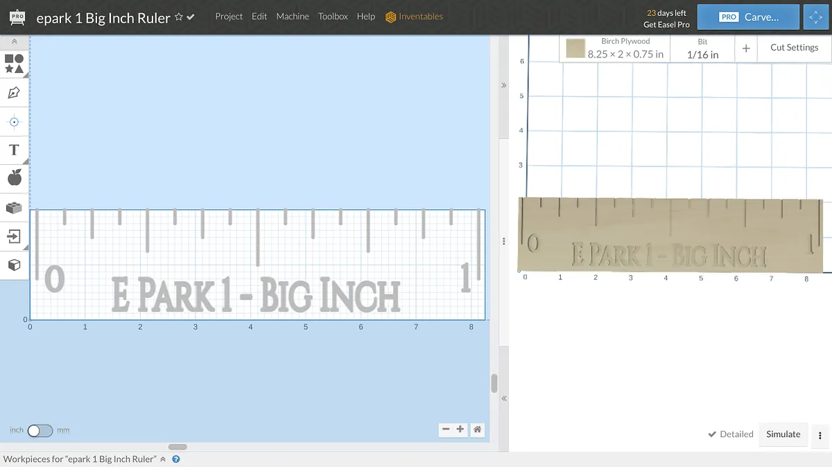Click the Import arrow icon
Viewport: 832px width, 467px height.
(x=14, y=236)
